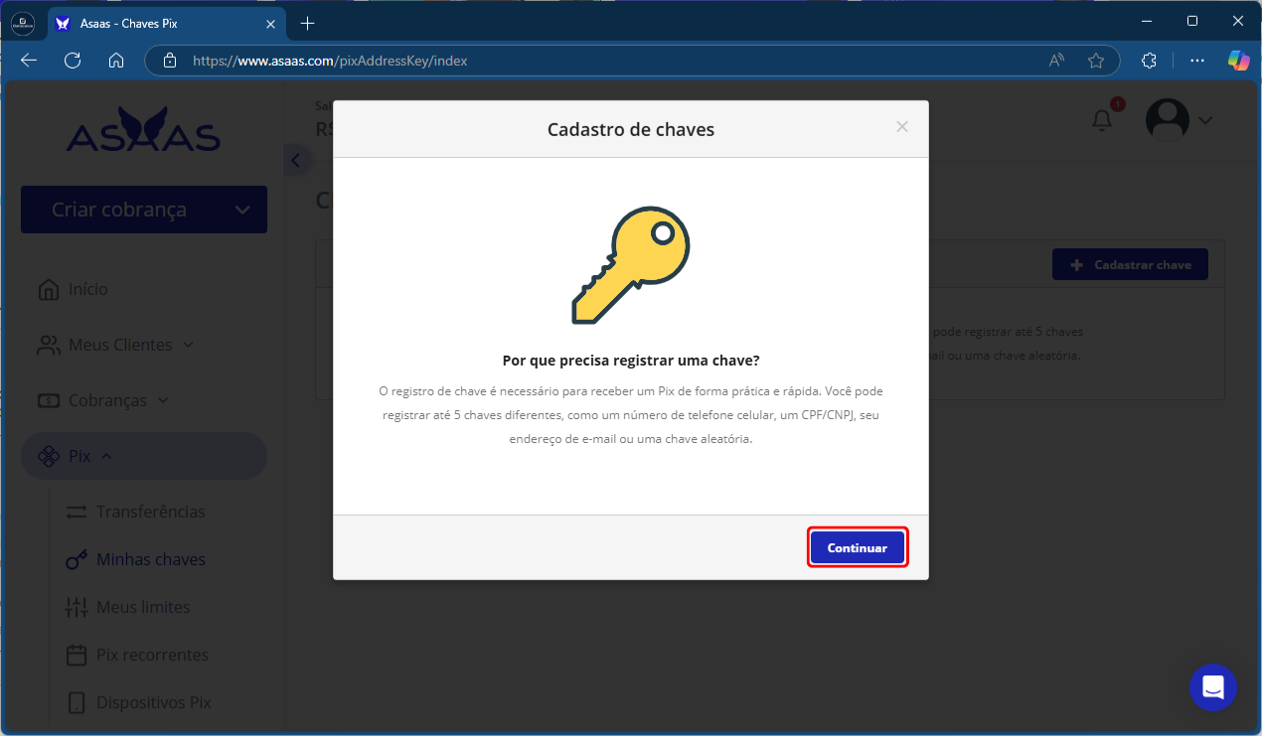Click the Continuar button

coord(857,547)
